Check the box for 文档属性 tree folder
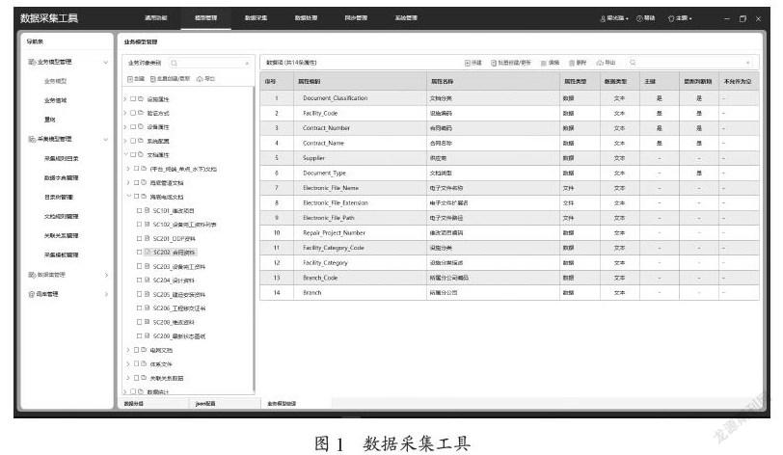The height and width of the screenshot is (455, 783). click(x=133, y=154)
